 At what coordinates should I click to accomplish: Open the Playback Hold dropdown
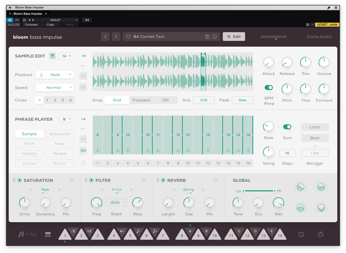[x=55, y=75]
